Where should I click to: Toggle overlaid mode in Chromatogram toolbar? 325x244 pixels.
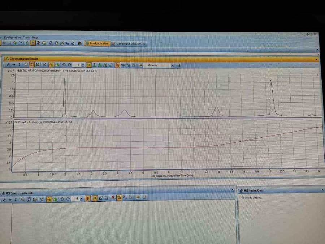coord(51,65)
